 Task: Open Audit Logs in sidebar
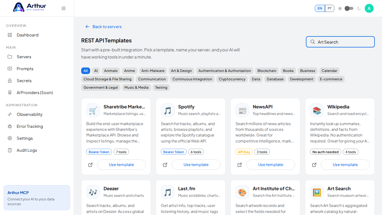[x=37, y=150]
